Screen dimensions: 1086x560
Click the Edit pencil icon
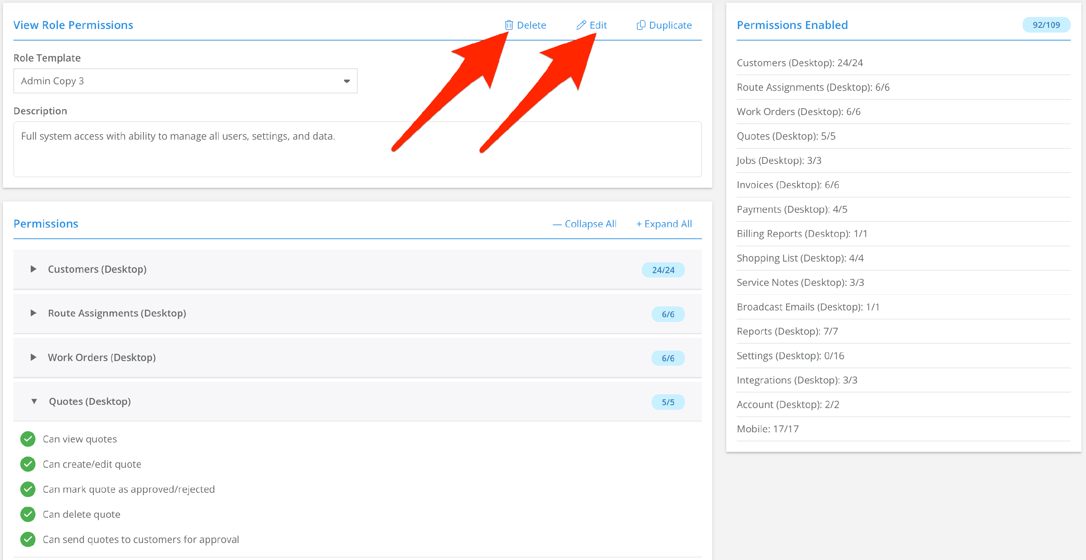tap(581, 25)
